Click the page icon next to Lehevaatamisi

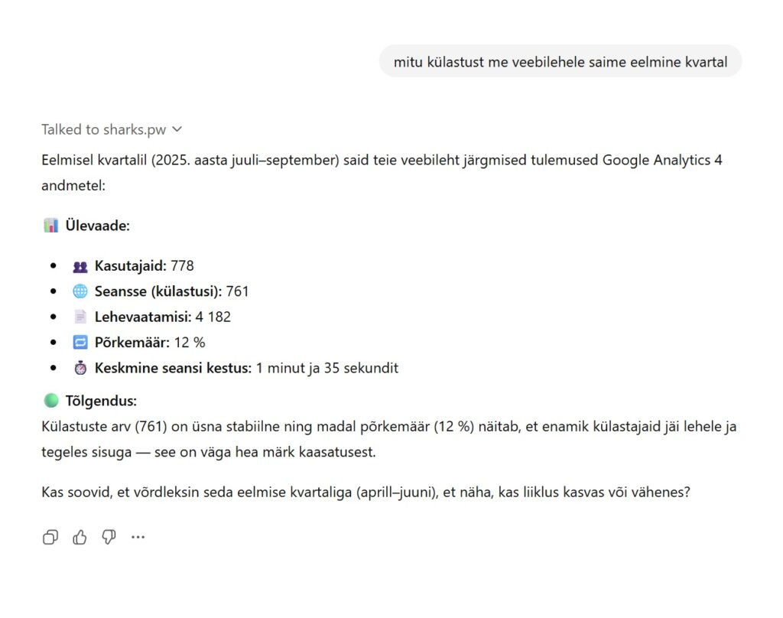80,317
